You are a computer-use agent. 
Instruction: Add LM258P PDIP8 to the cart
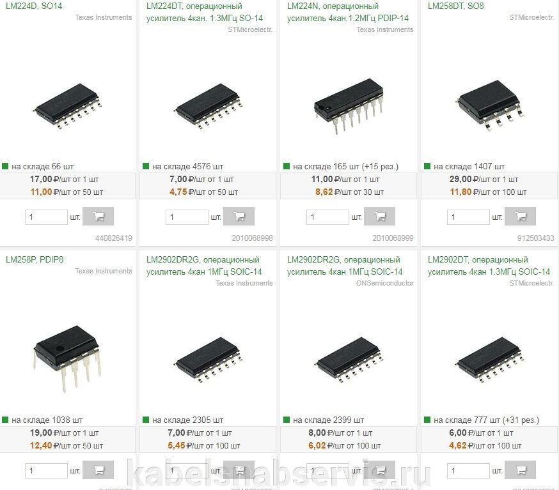point(98,470)
